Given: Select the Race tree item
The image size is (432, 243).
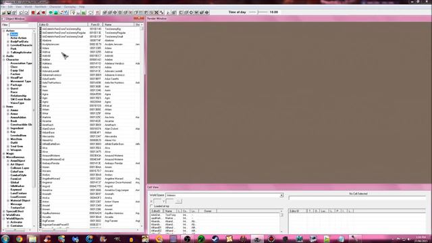Looking at the screenshot, I should [x=13, y=92].
